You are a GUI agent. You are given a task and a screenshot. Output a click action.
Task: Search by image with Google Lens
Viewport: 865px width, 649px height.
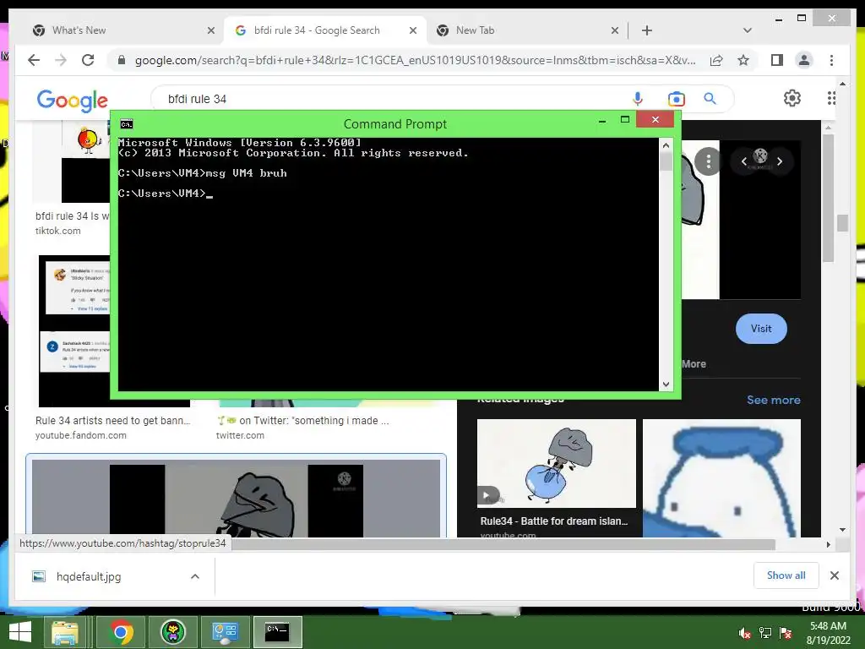coord(676,99)
